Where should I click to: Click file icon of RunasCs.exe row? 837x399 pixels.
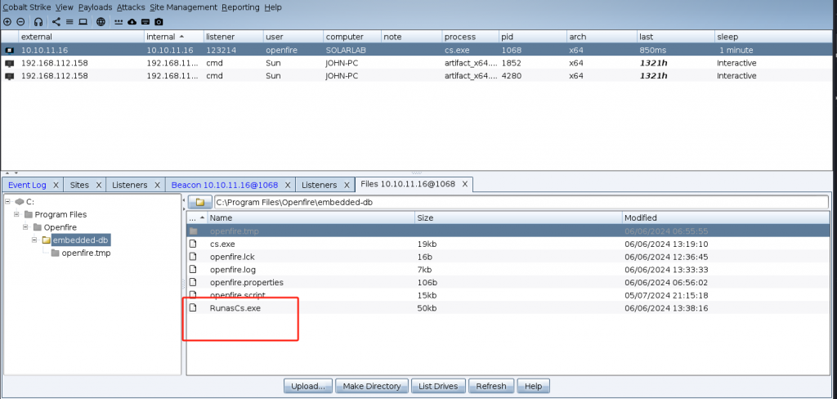(x=193, y=308)
